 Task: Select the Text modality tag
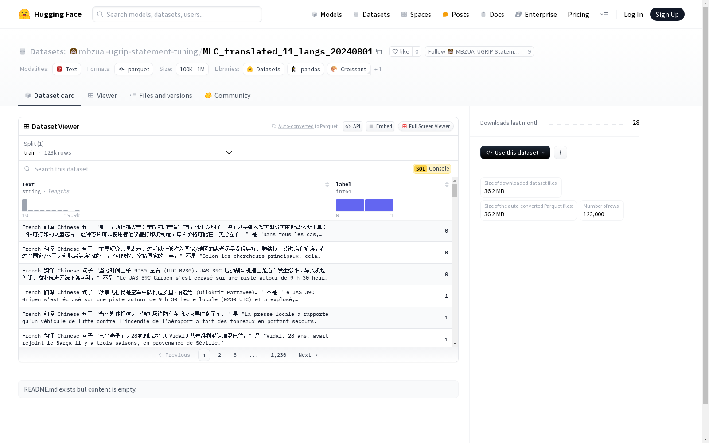[x=66, y=69]
